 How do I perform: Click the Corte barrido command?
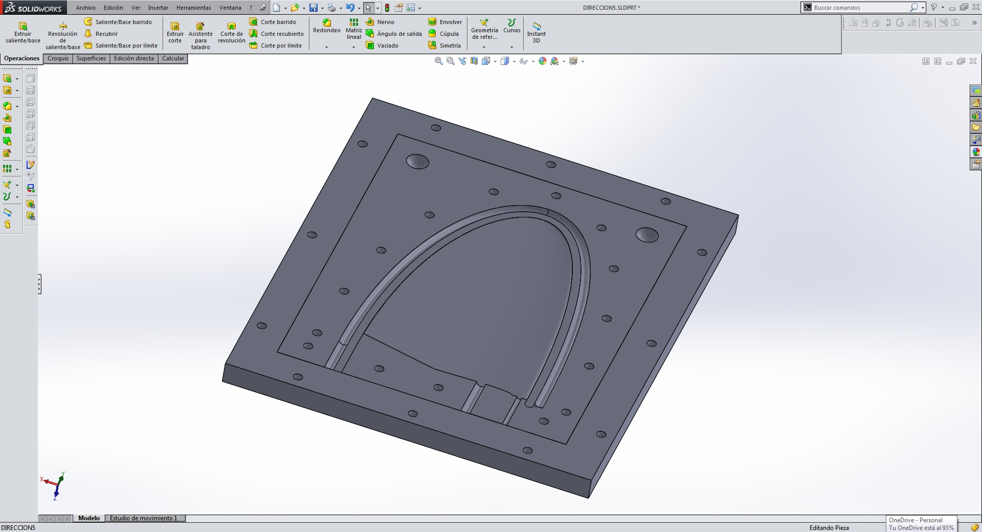pos(278,22)
